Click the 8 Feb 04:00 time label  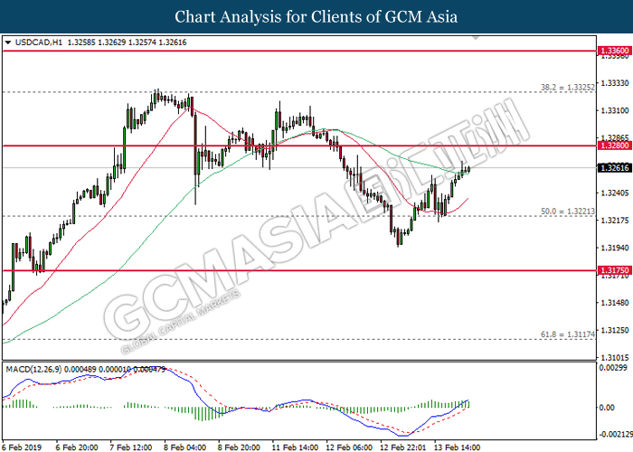[184, 447]
